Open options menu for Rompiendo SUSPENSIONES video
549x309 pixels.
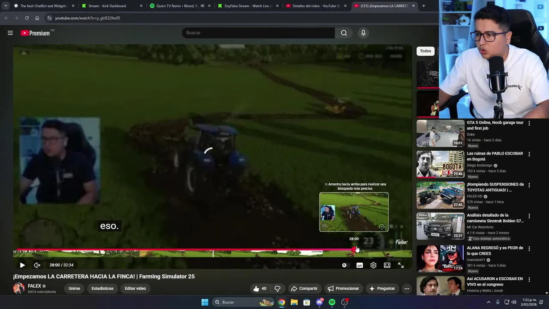click(529, 185)
